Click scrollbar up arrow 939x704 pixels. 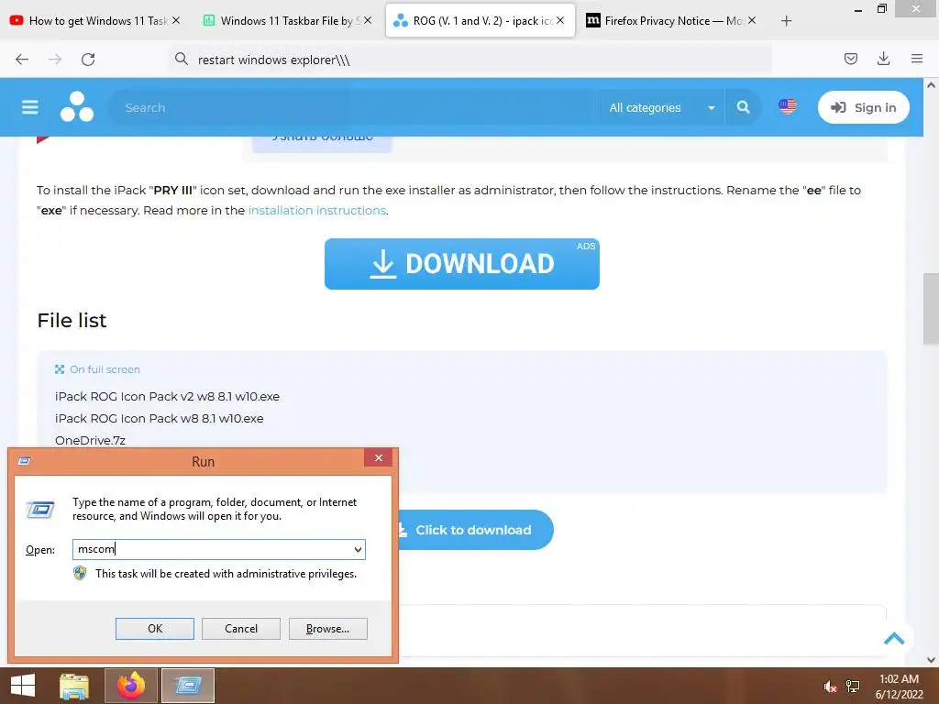click(x=931, y=85)
